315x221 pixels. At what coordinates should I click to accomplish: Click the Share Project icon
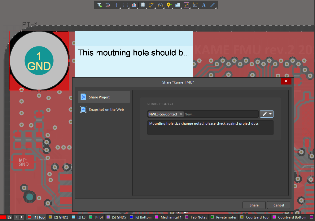[83, 97]
